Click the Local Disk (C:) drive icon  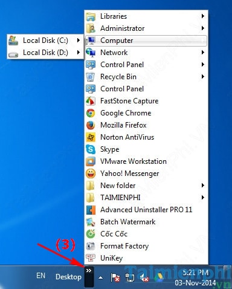point(13,41)
